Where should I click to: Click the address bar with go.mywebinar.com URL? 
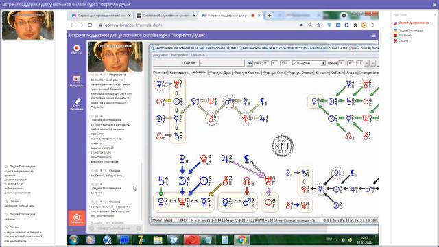pyautogui.click(x=196, y=25)
